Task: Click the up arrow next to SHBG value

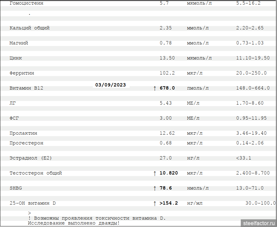Action: click(155, 188)
